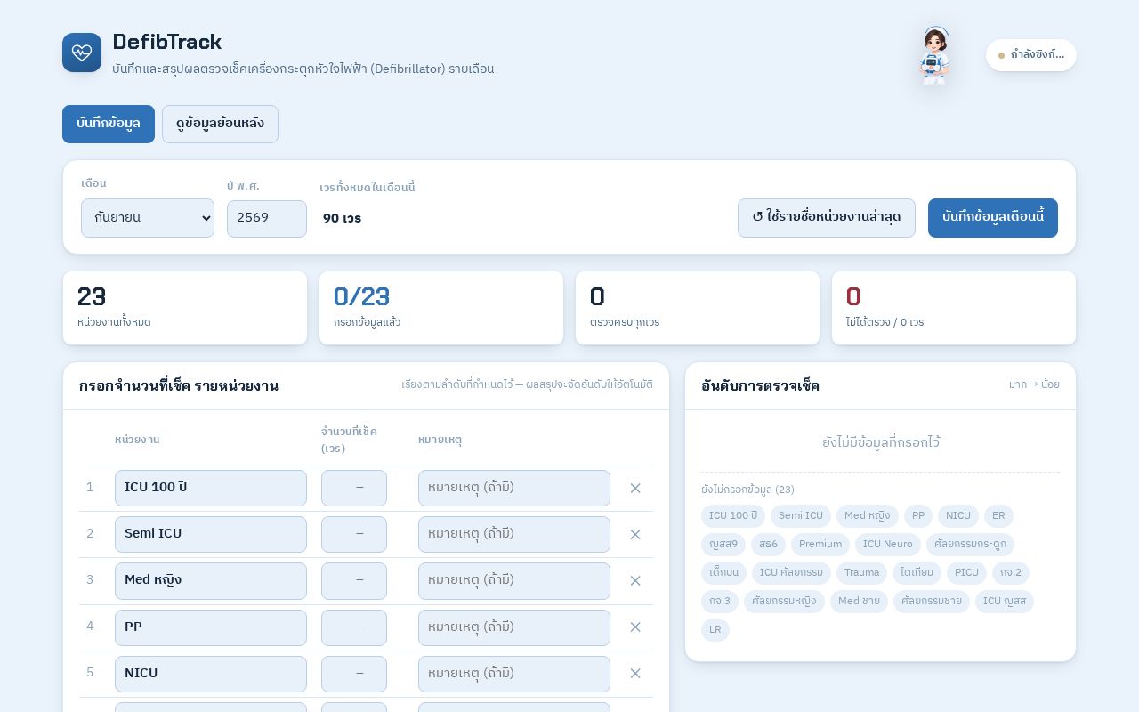Remove the Semi ICU row

click(x=635, y=534)
